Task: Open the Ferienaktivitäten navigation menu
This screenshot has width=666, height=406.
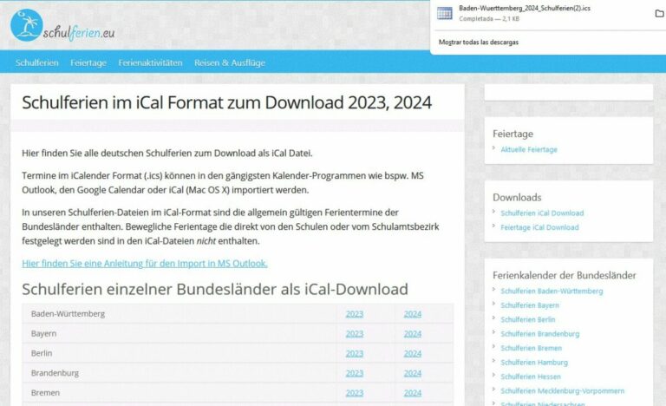Action: [150, 62]
